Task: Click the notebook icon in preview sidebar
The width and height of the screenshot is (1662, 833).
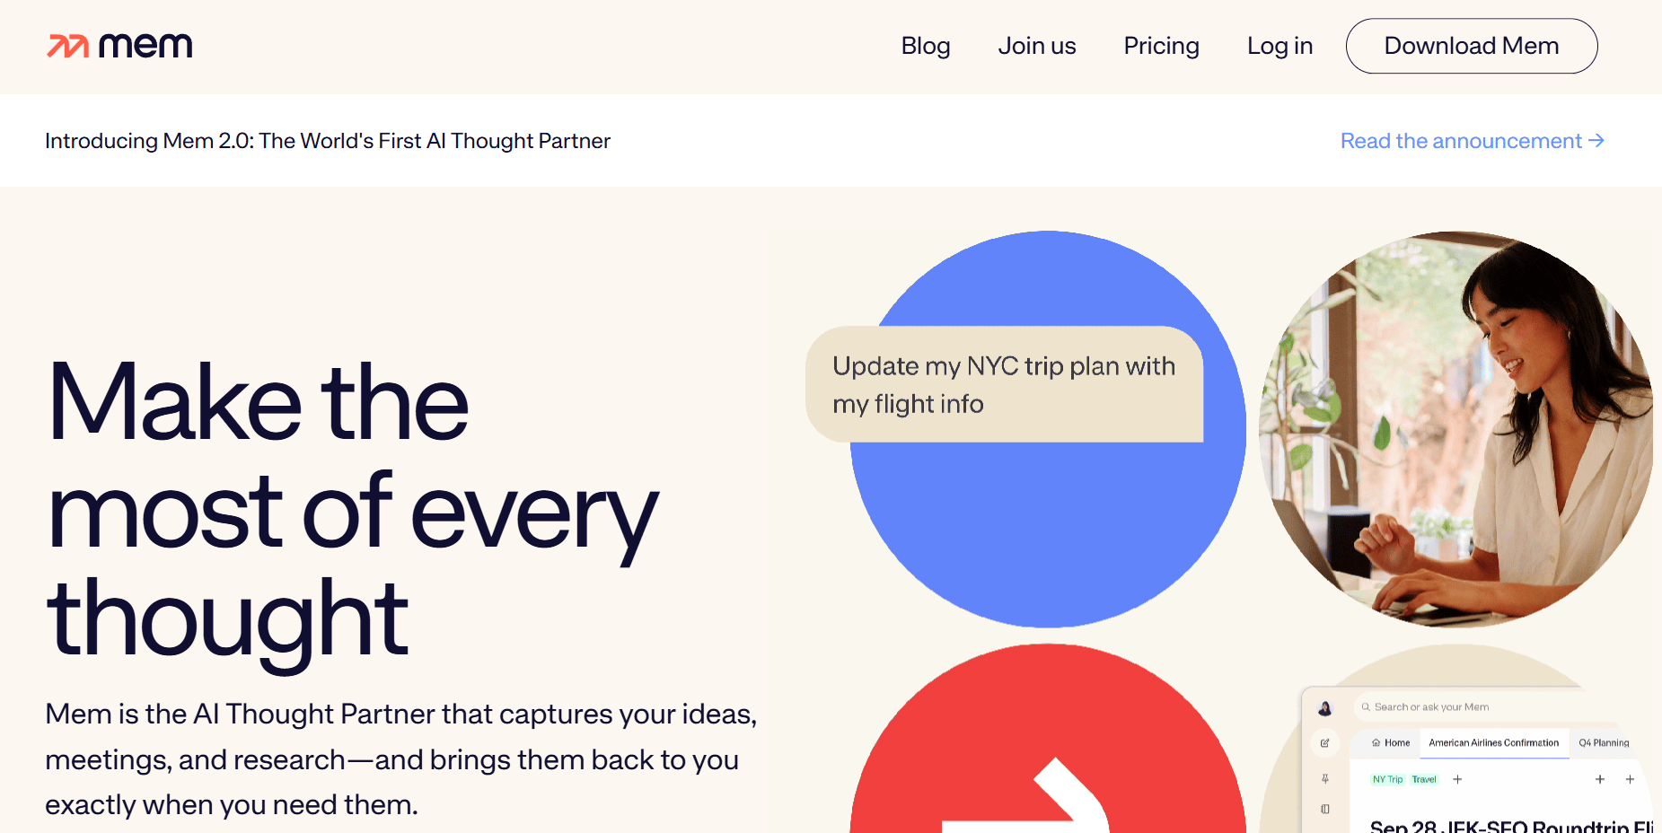Action: click(1325, 810)
